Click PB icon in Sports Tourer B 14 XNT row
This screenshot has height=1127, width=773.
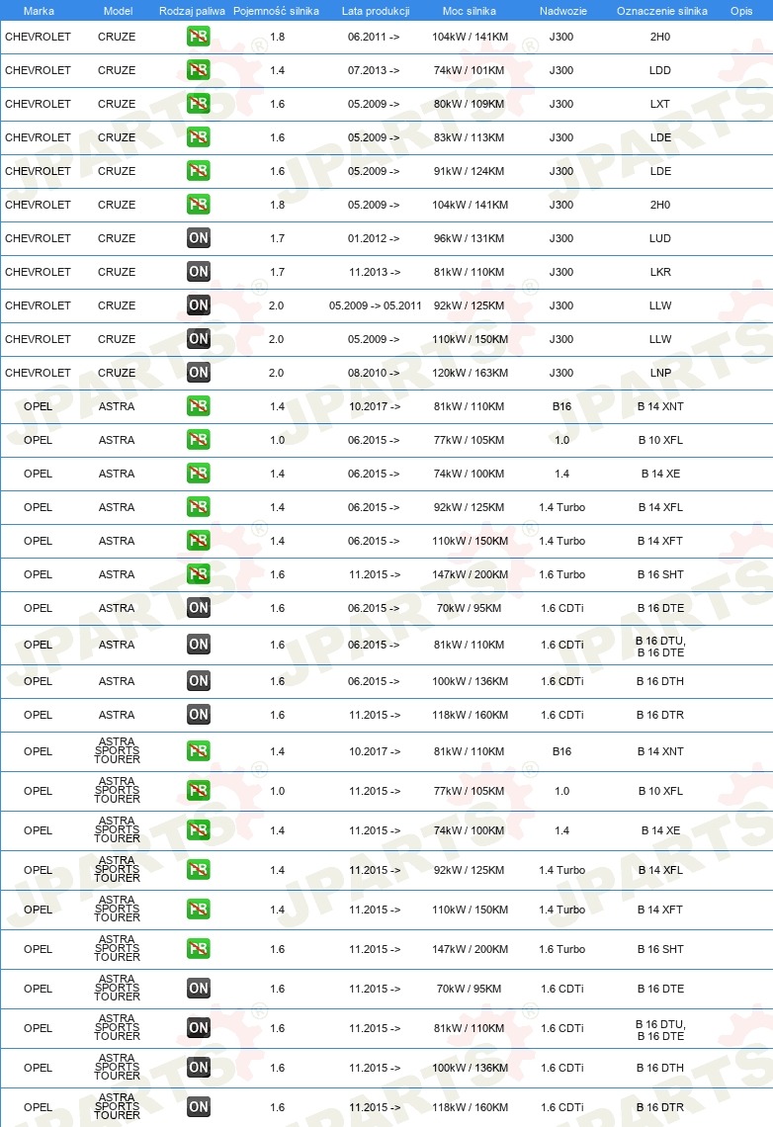[199, 751]
